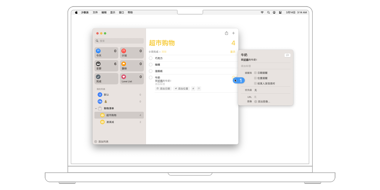Click the 咖喱 reminder text
This screenshot has height=190, width=380.
[x=157, y=65]
